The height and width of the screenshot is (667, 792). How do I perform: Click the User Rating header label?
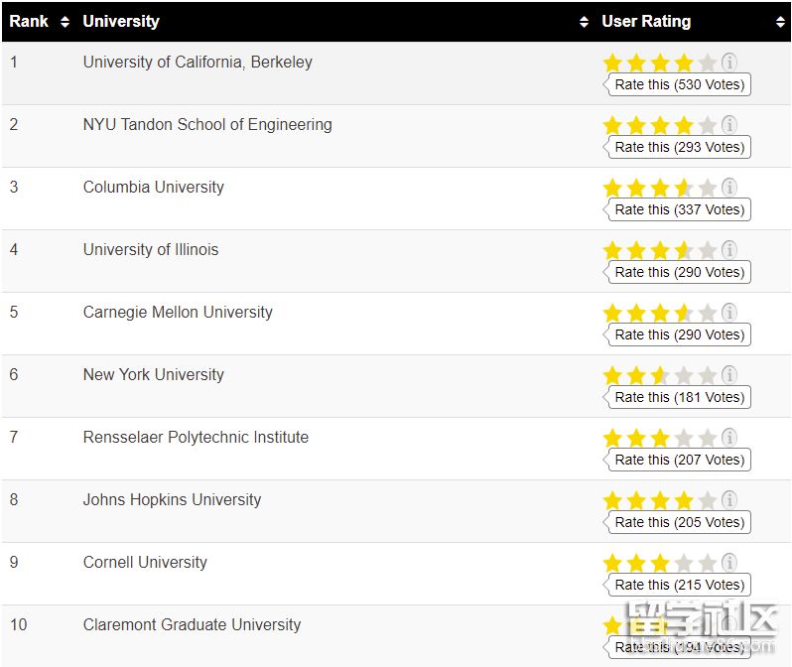pyautogui.click(x=646, y=22)
